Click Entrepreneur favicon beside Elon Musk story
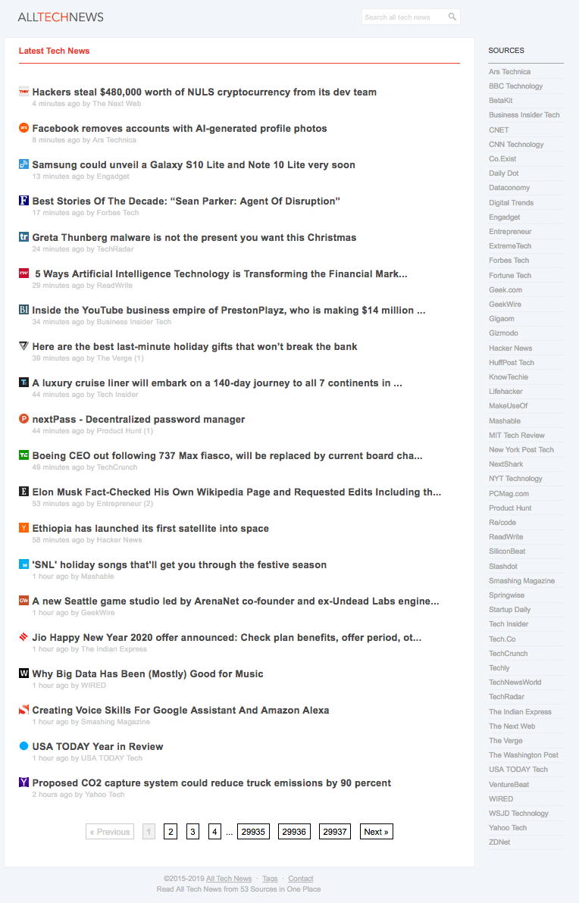The image size is (579, 903). coord(23,491)
